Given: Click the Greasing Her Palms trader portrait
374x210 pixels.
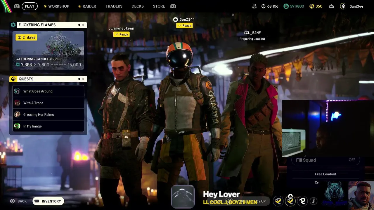Looking at the screenshot, I should click(x=17, y=115).
